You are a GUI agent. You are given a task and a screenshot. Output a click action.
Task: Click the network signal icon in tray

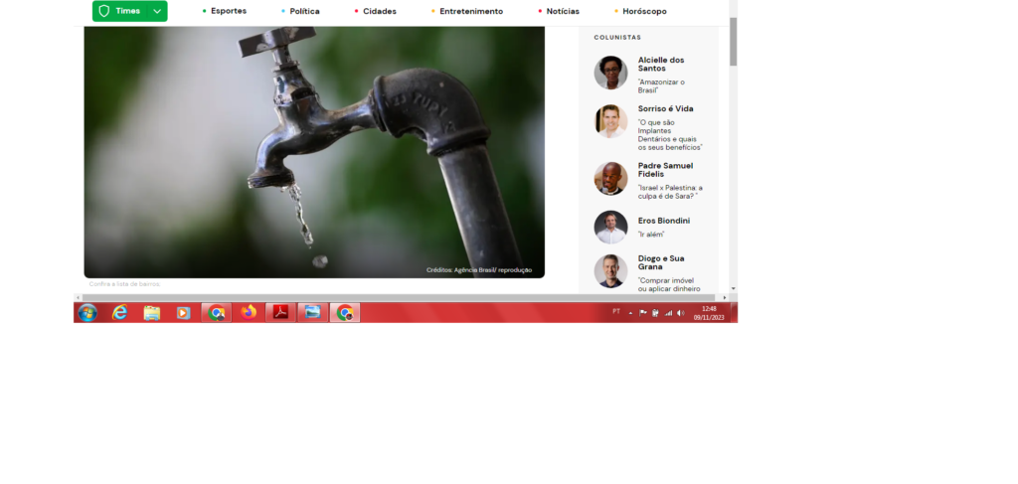tap(668, 313)
